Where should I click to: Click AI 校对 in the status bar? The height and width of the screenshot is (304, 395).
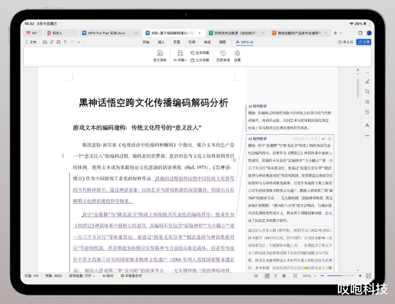click(108, 276)
